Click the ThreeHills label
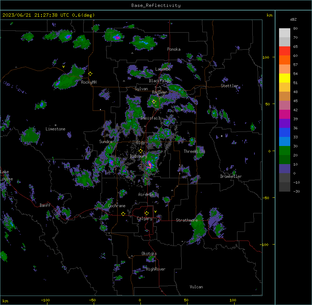The width and height of the screenshot is (312, 305). point(194,151)
